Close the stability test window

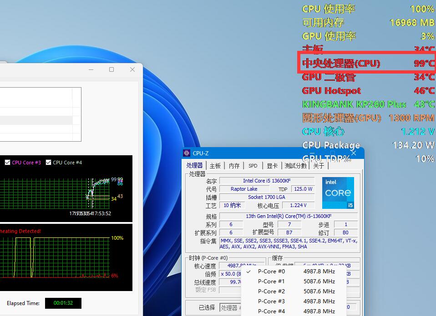pyautogui.click(x=132, y=69)
